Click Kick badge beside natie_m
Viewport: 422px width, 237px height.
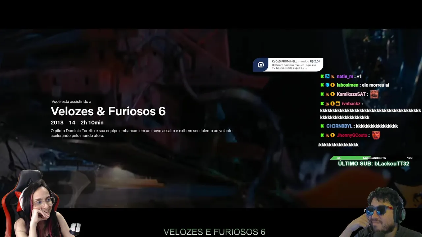point(322,76)
